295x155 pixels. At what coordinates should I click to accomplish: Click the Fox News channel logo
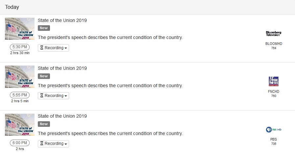[274, 81]
